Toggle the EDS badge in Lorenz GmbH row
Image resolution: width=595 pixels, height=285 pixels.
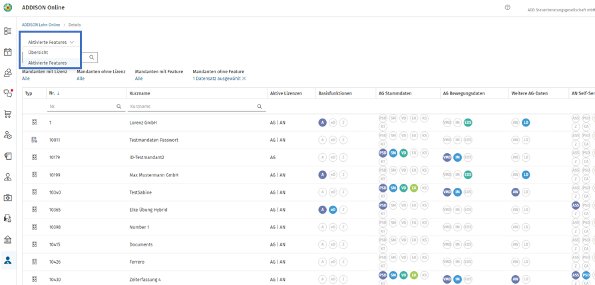[468, 123]
